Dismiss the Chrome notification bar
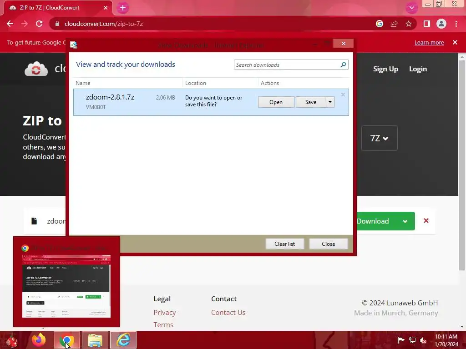Image resolution: width=466 pixels, height=349 pixels. (455, 42)
